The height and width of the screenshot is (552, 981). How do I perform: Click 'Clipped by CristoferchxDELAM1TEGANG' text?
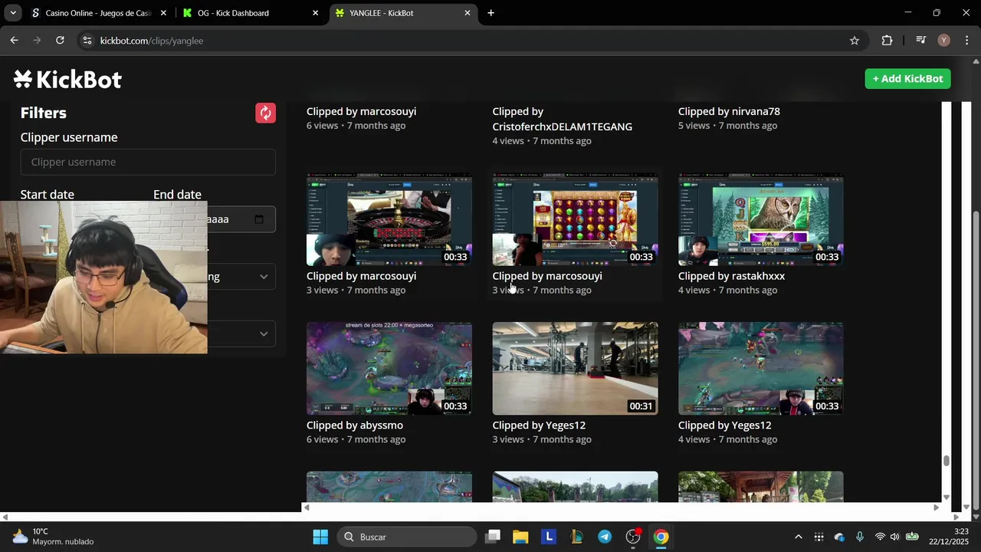tap(563, 119)
